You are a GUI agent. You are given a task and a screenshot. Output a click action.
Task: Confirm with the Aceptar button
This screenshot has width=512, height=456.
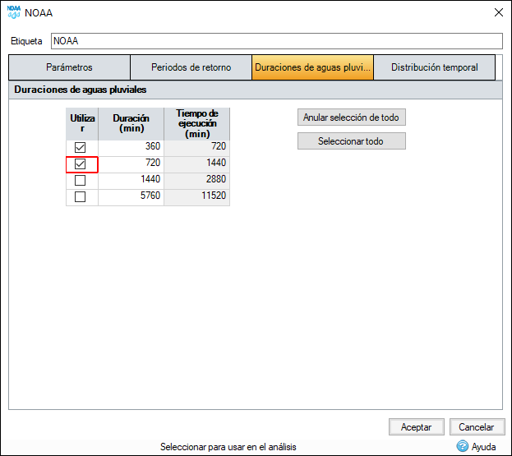pos(417,427)
